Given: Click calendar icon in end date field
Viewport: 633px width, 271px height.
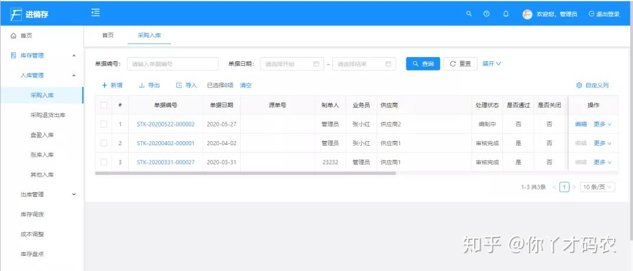Looking at the screenshot, I should coord(388,63).
